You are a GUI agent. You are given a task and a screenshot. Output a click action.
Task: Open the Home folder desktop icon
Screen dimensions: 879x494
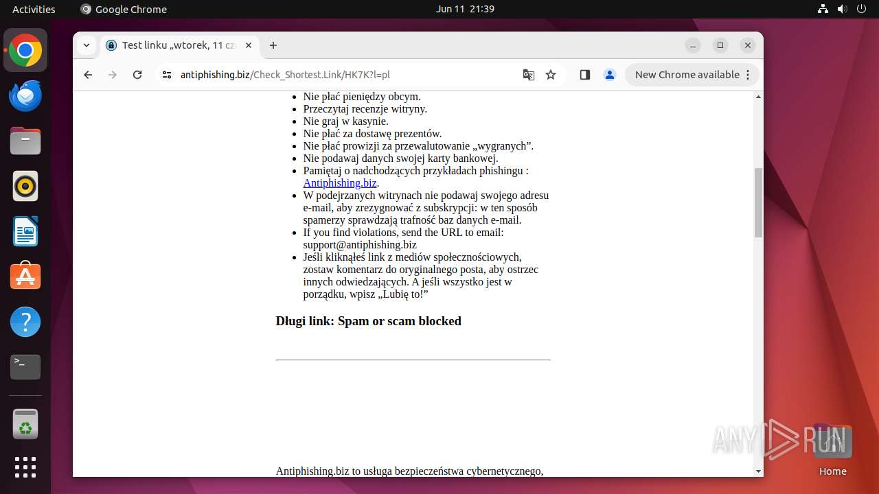(833, 450)
